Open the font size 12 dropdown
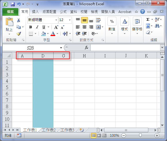 tap(70, 20)
